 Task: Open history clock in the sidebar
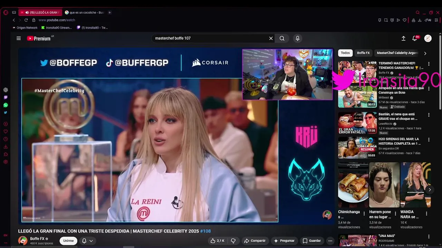tap(6, 139)
